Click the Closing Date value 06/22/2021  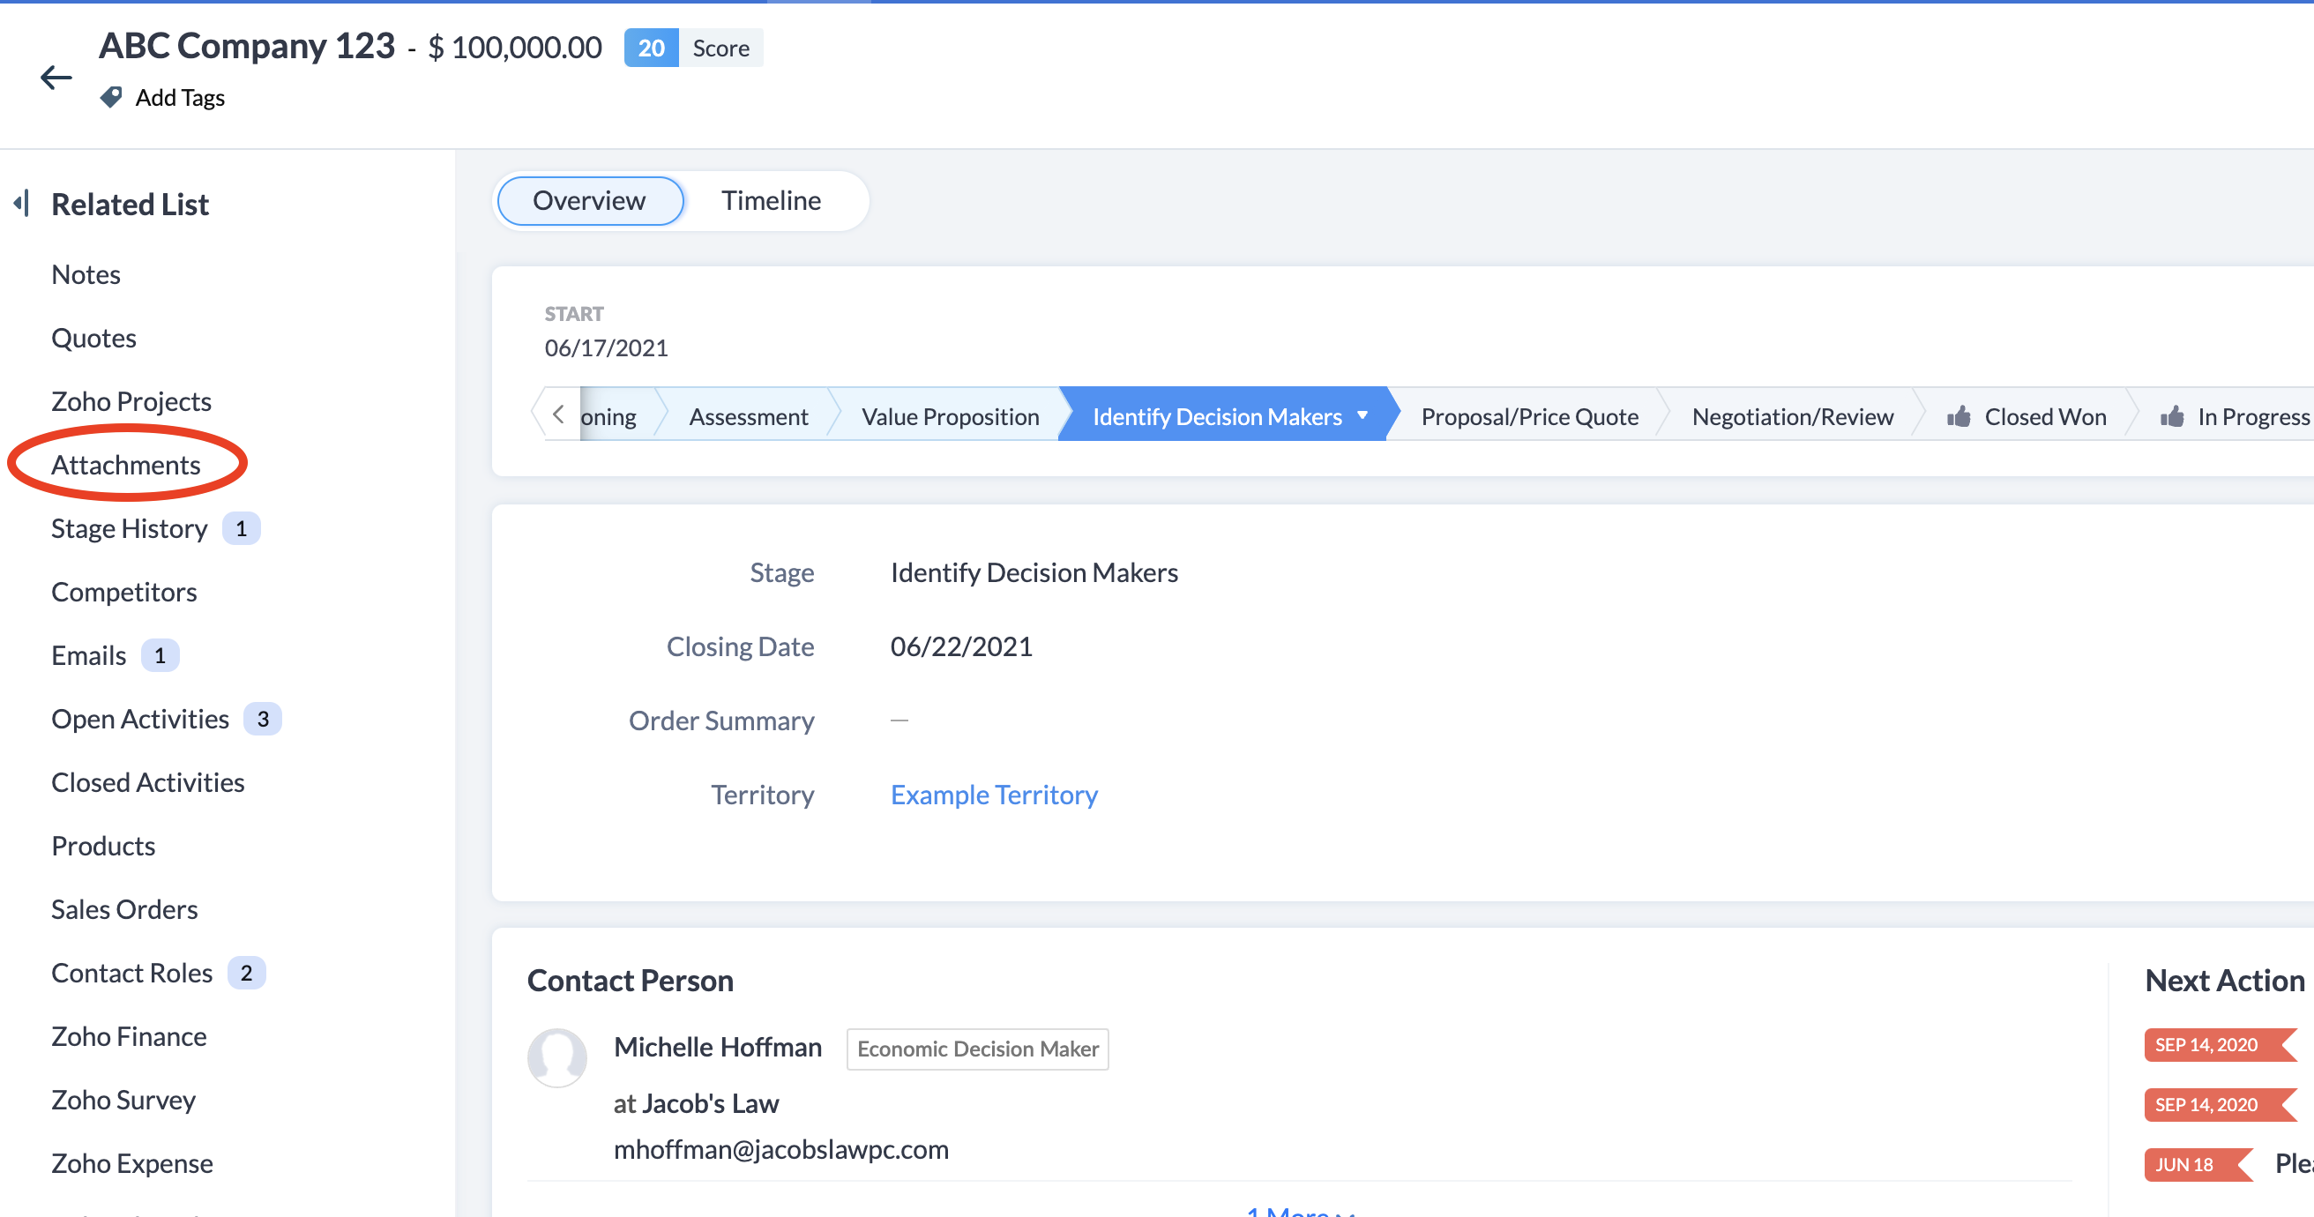961,646
